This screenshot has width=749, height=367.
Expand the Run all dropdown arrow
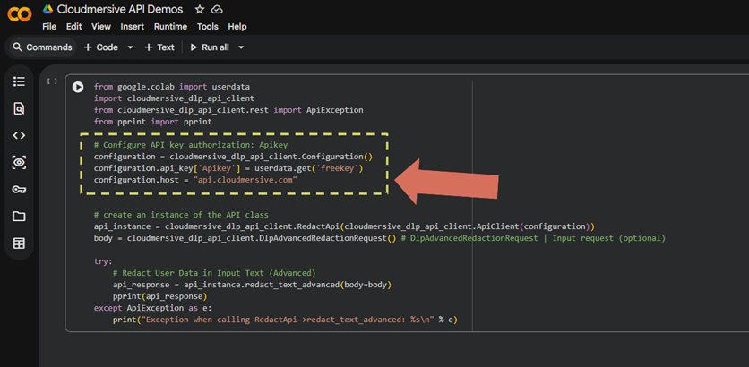pyautogui.click(x=241, y=47)
